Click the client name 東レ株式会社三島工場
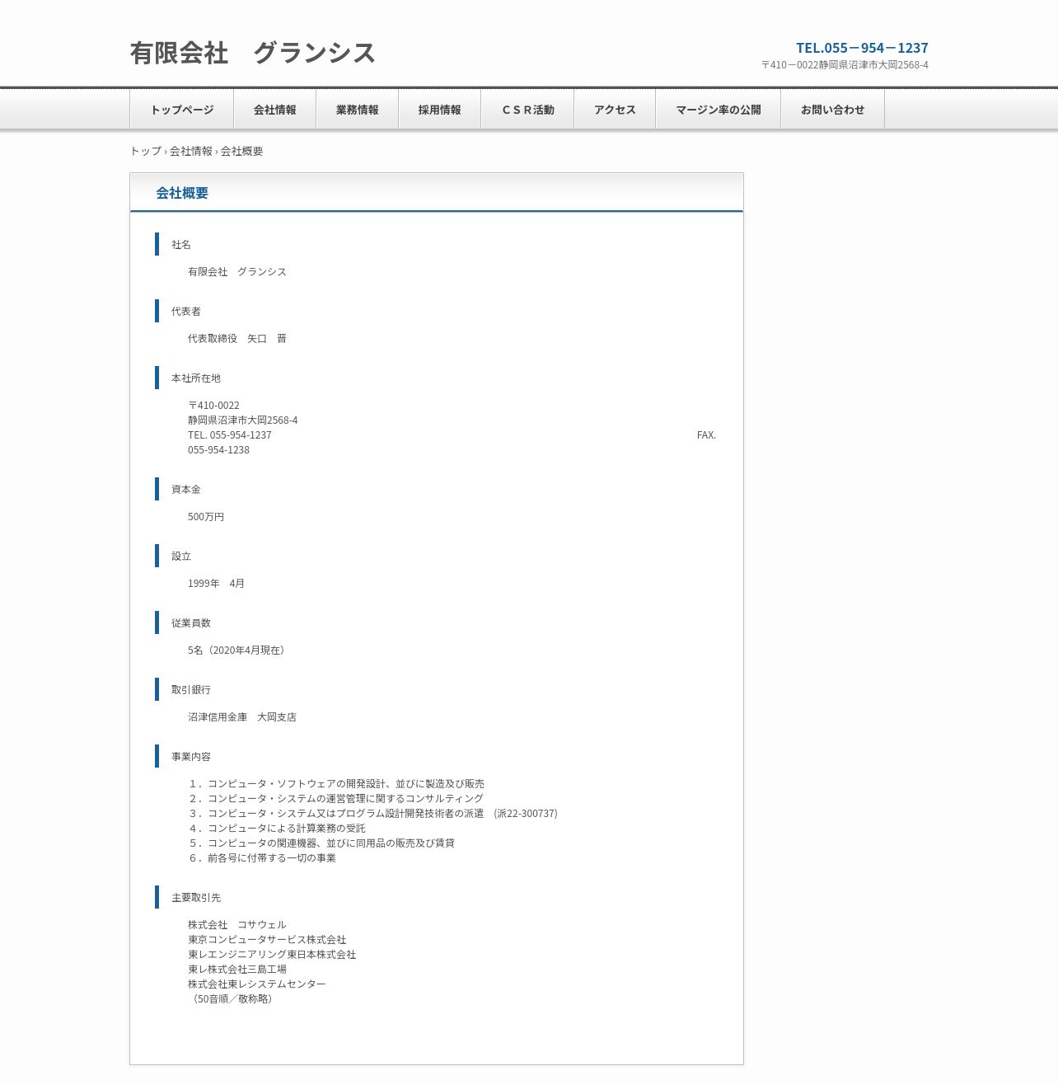Image resolution: width=1058 pixels, height=1085 pixels. [237, 970]
